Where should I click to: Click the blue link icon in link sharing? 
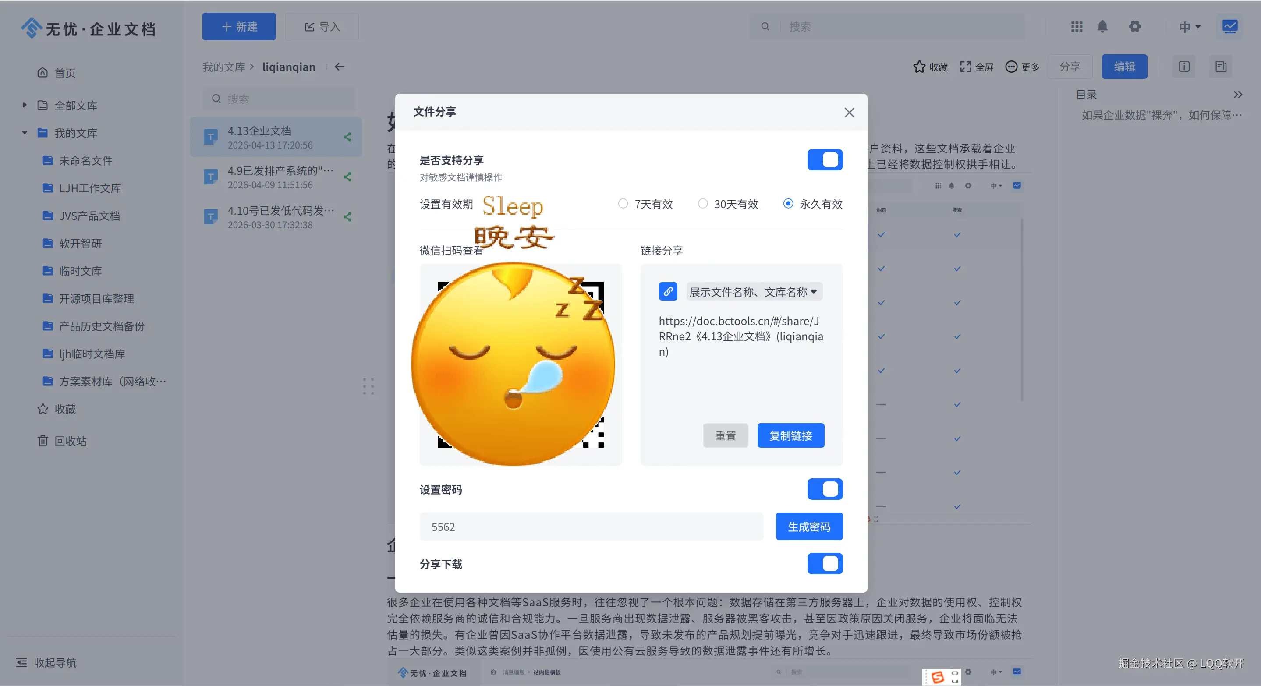[x=668, y=292]
